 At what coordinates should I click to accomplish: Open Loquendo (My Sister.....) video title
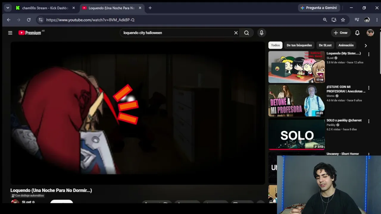point(343,53)
